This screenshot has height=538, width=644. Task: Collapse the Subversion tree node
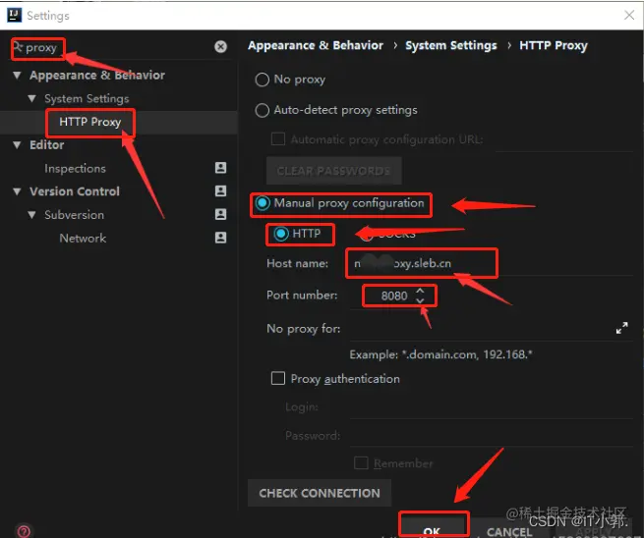(x=31, y=215)
